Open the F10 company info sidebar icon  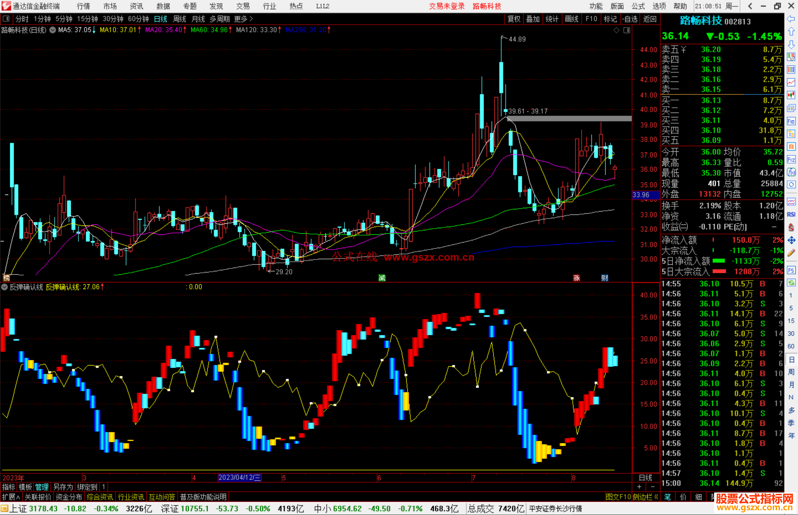[791, 121]
